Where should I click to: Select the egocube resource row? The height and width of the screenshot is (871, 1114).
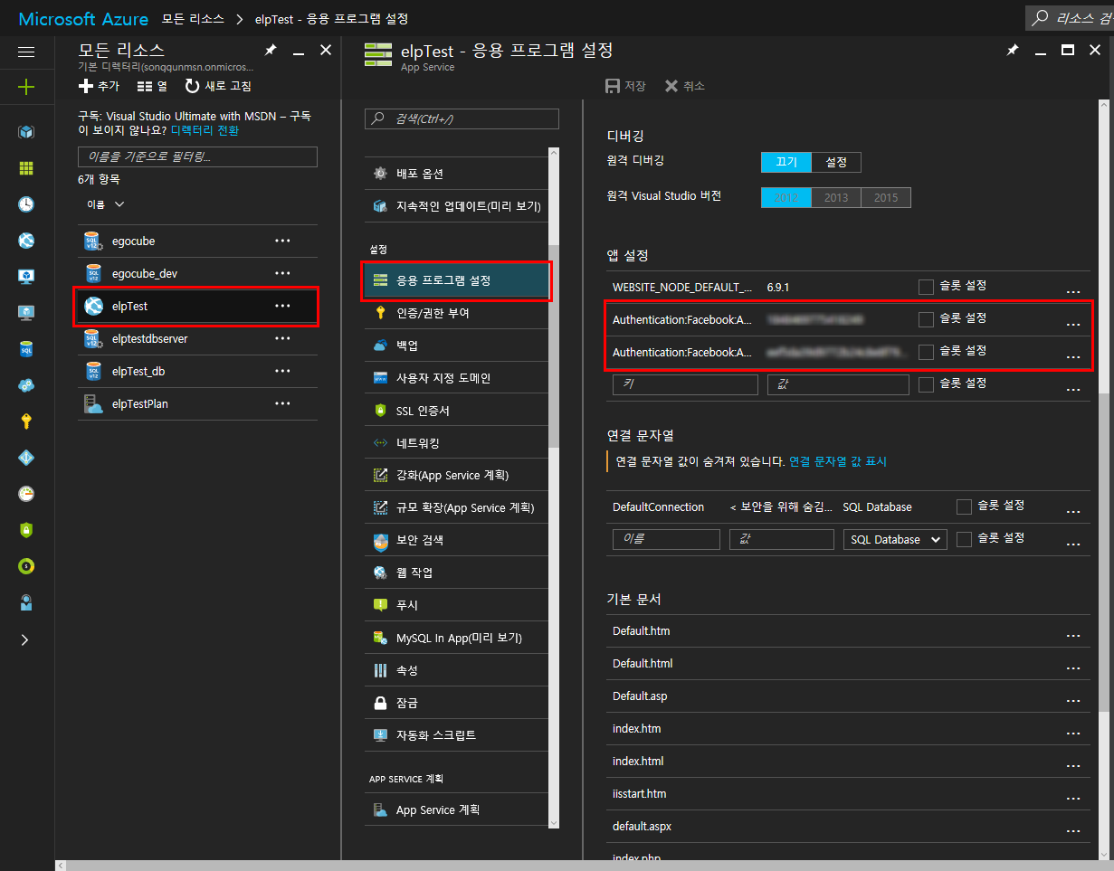click(197, 241)
